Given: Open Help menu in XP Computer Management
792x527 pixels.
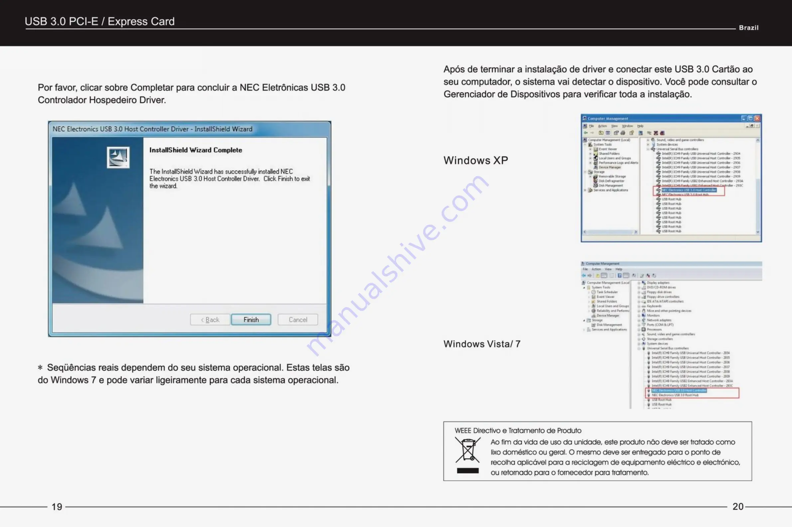Looking at the screenshot, I should coord(641,126).
